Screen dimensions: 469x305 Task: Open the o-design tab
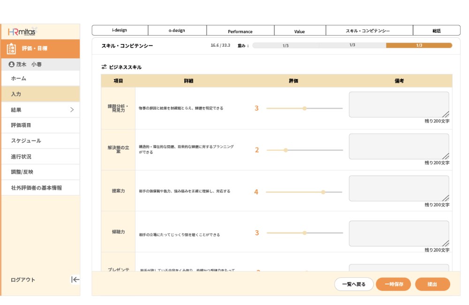click(x=177, y=30)
